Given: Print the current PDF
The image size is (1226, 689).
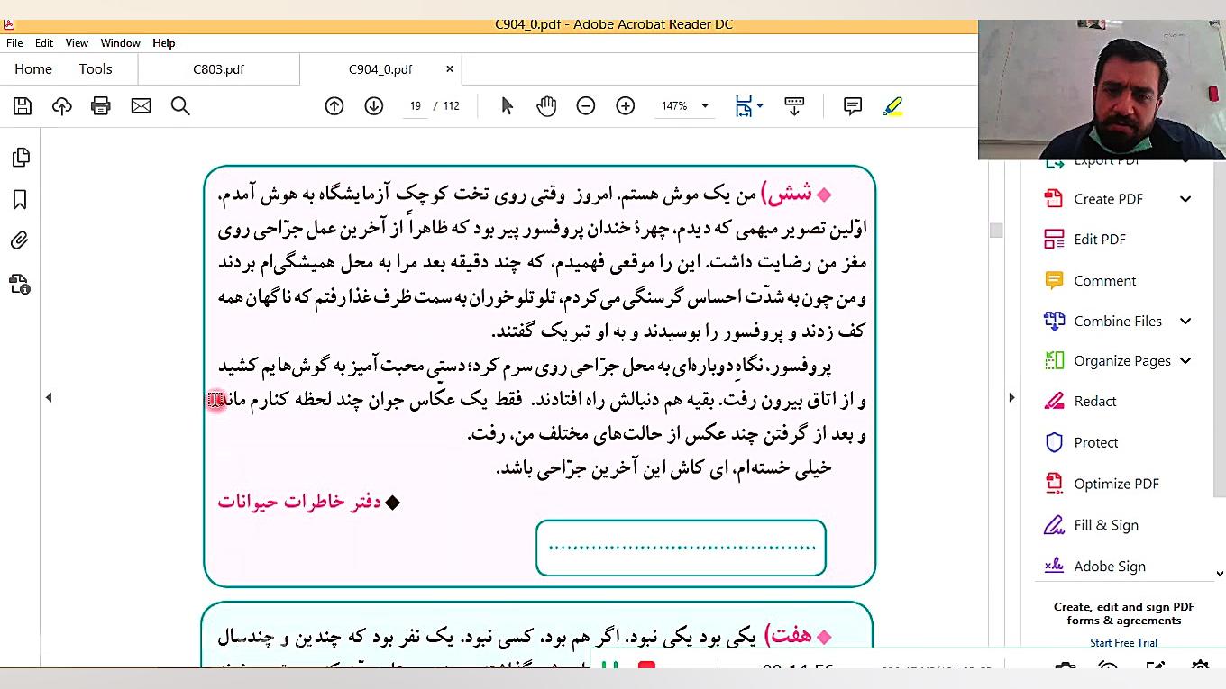Looking at the screenshot, I should (101, 105).
